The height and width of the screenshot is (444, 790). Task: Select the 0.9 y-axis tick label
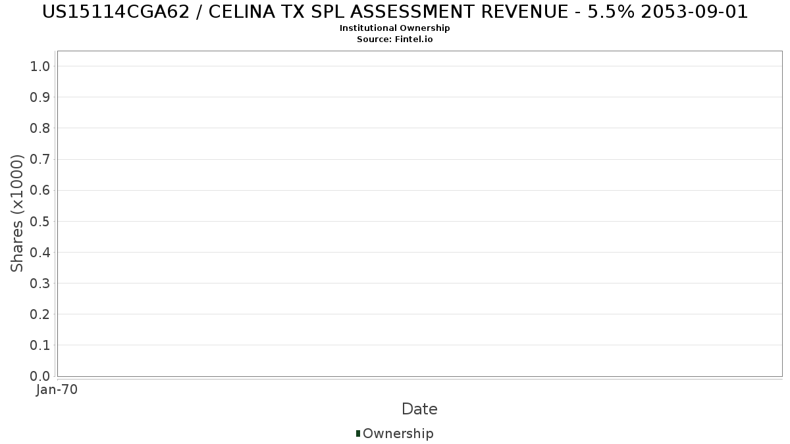tap(40, 97)
